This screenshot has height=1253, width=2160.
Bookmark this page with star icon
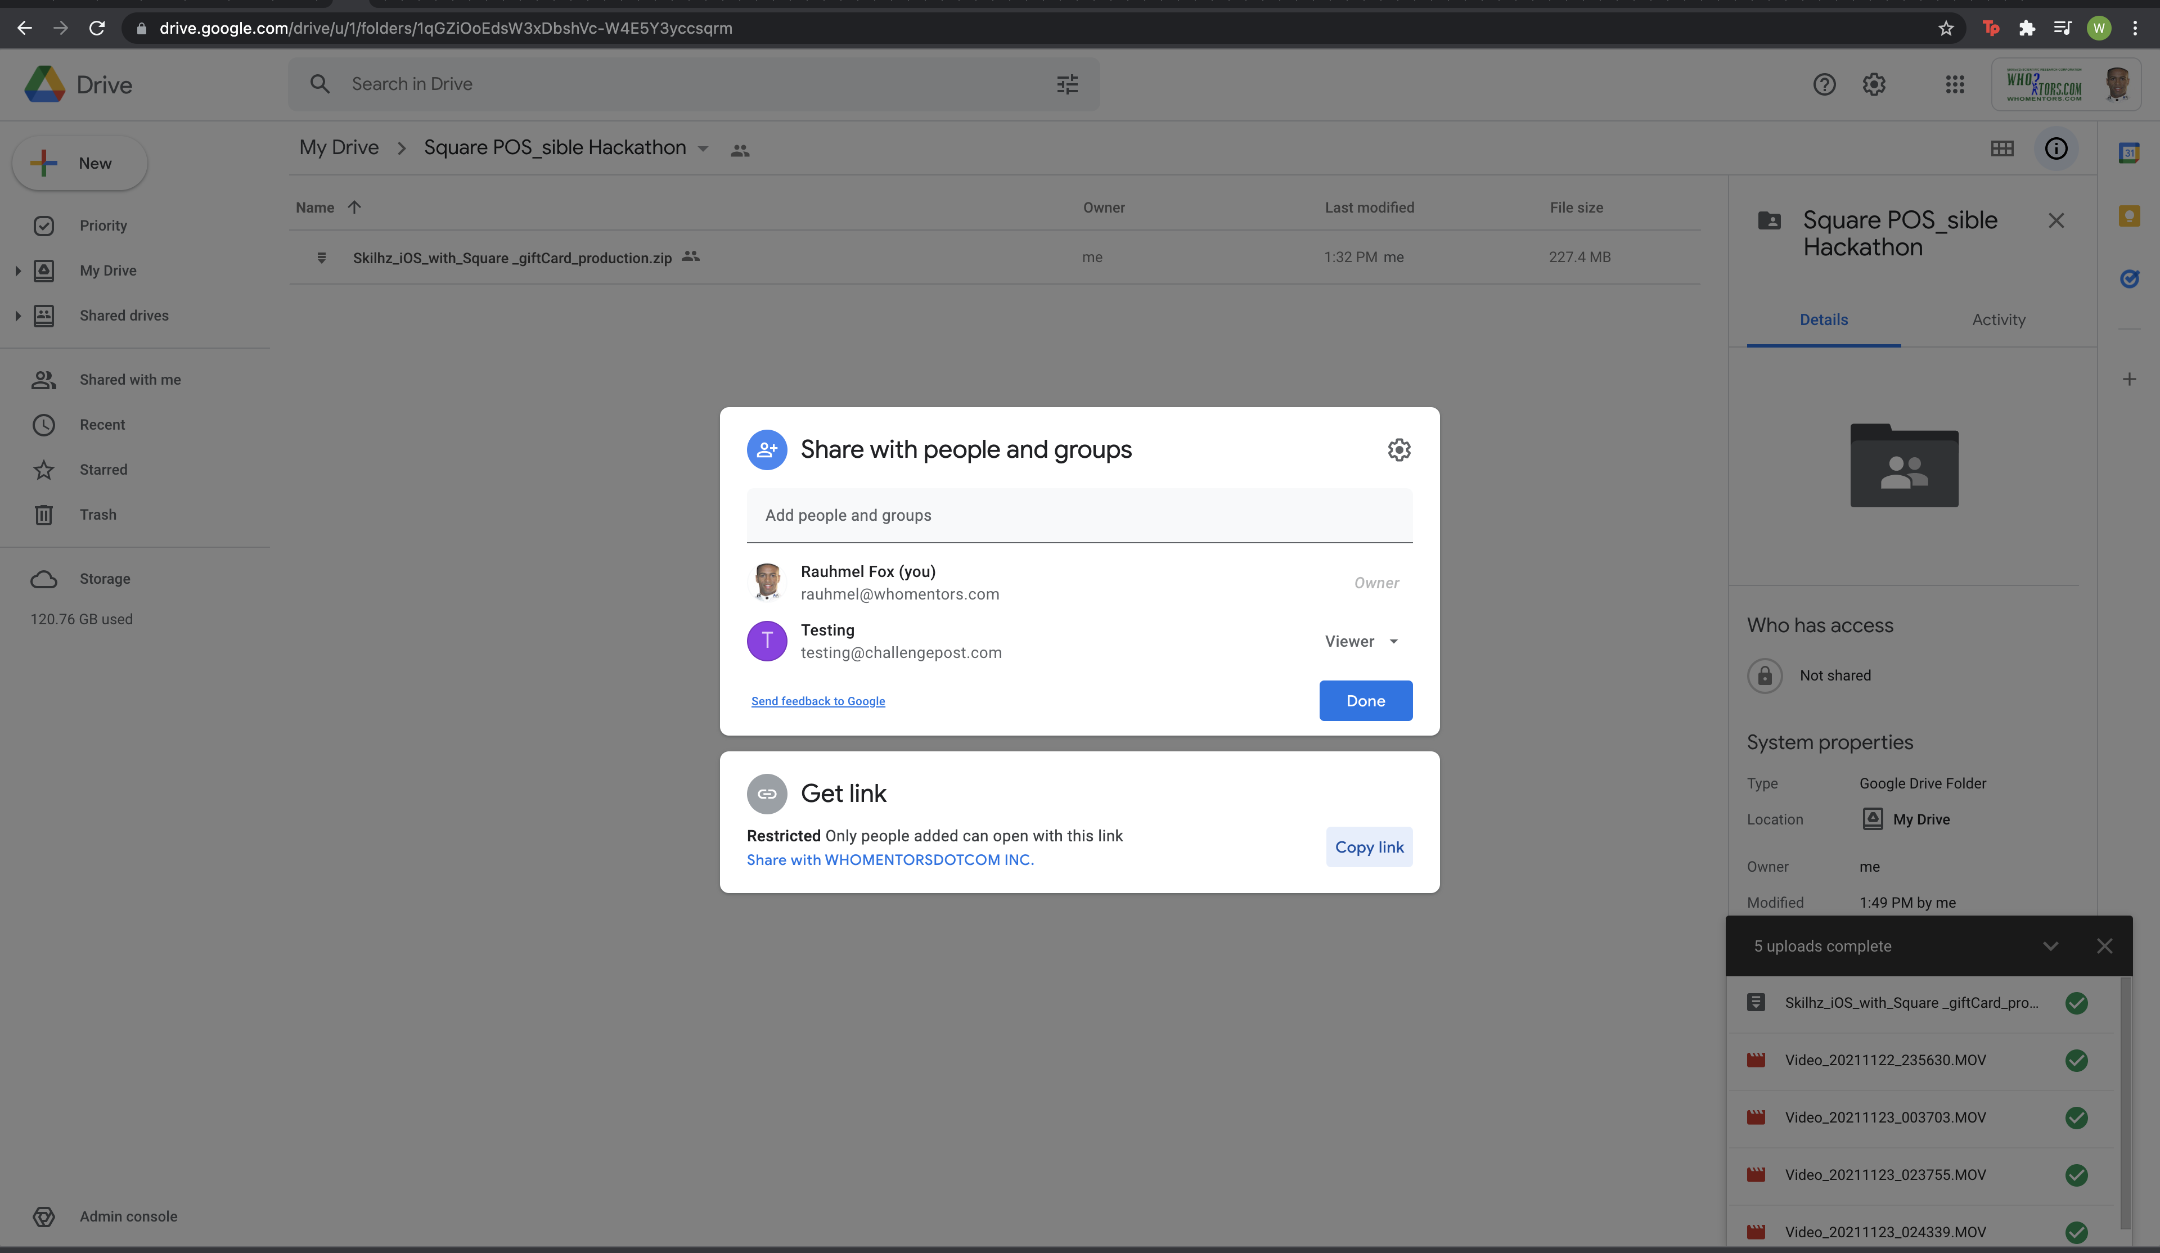[x=1946, y=28]
